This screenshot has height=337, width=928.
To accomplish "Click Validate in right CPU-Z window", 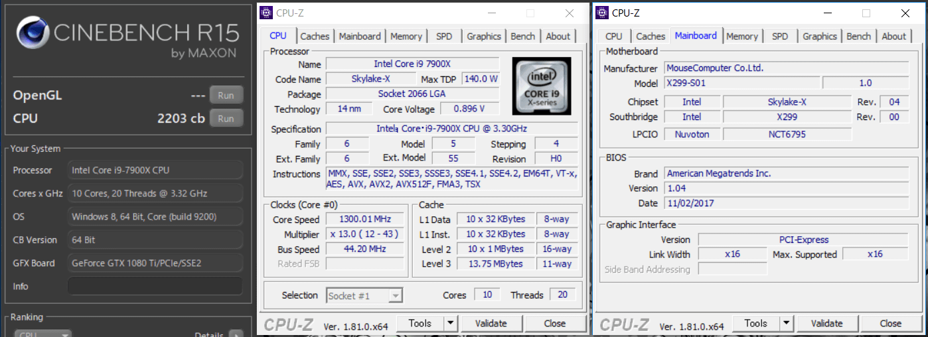I will (x=827, y=324).
